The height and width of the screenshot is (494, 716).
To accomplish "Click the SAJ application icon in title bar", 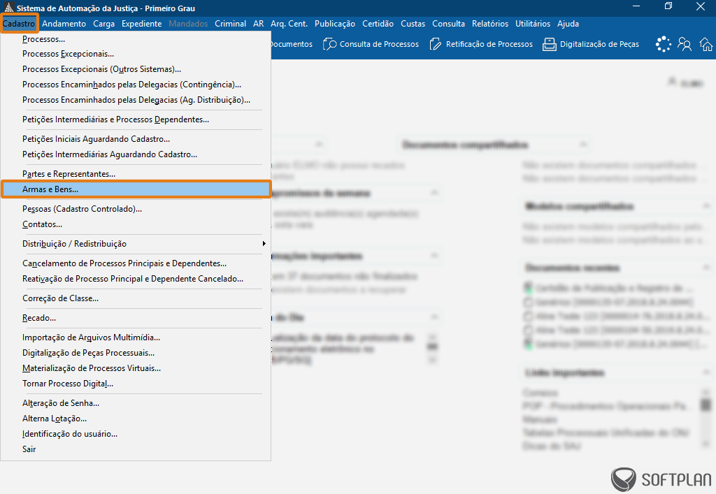I will (8, 8).
